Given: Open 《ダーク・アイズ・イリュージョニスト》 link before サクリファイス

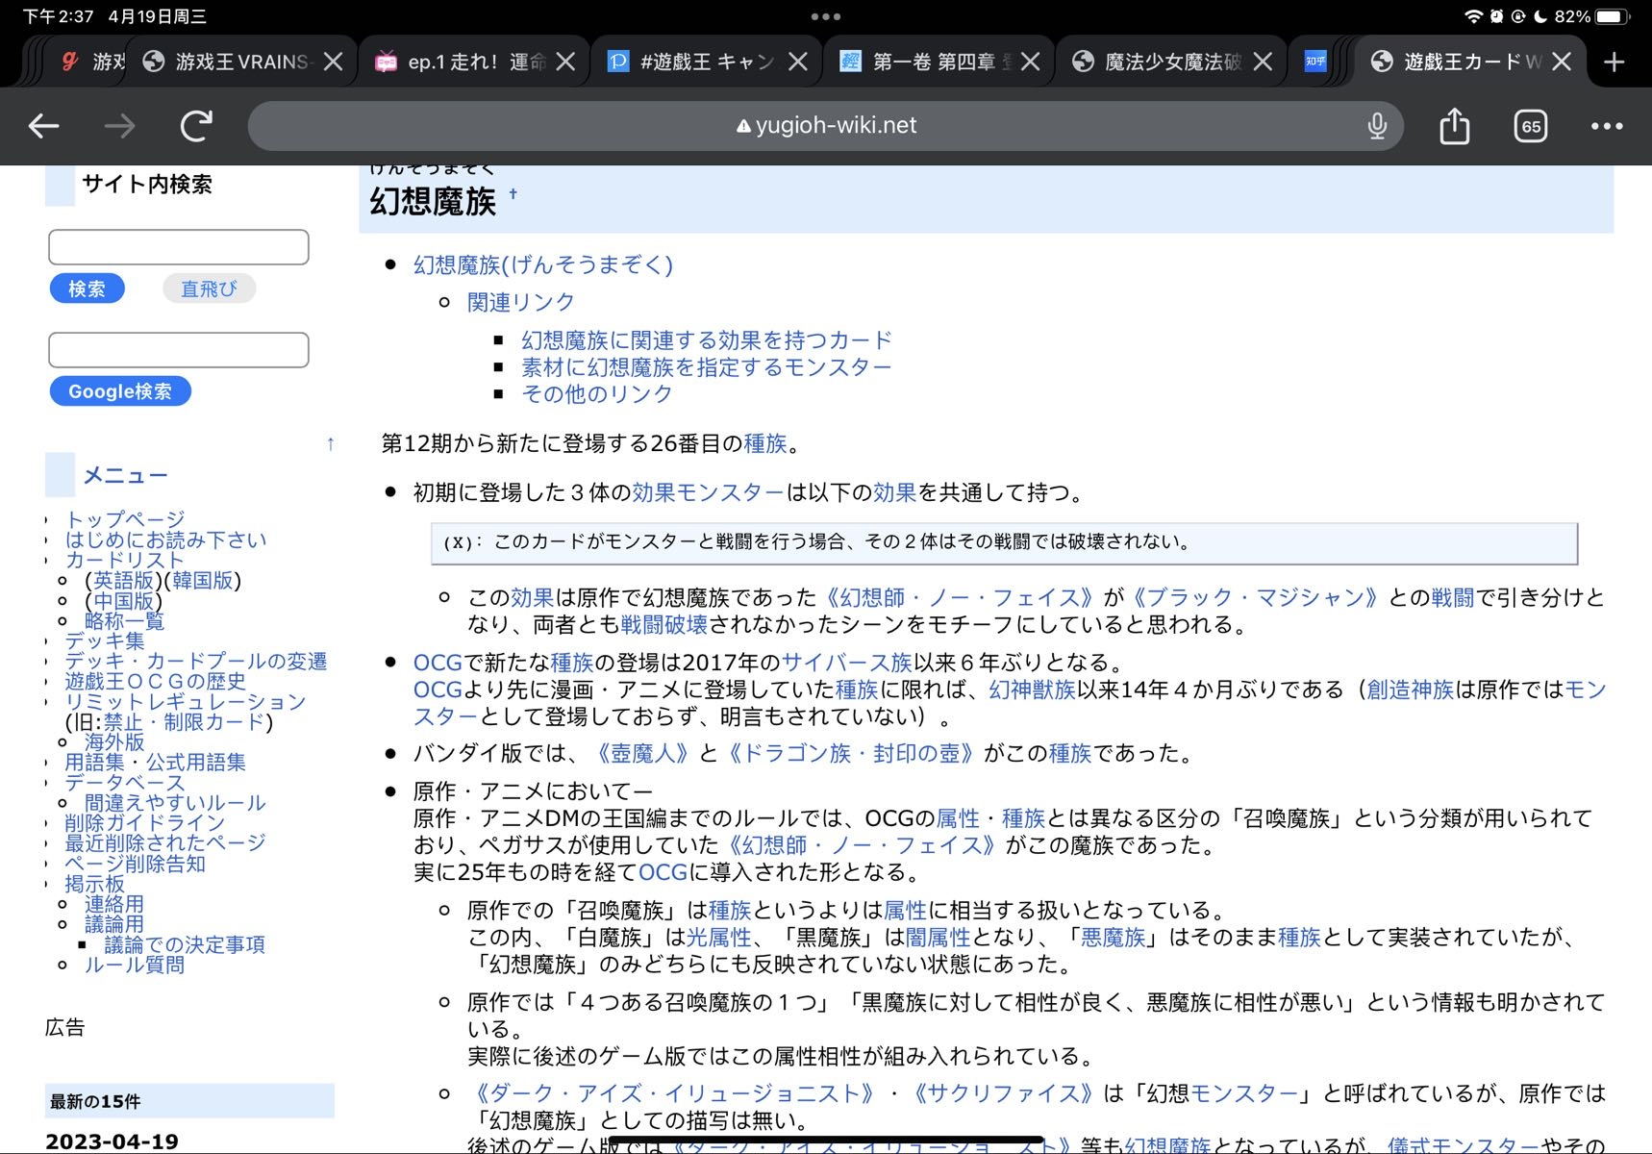Looking at the screenshot, I should [674, 1093].
